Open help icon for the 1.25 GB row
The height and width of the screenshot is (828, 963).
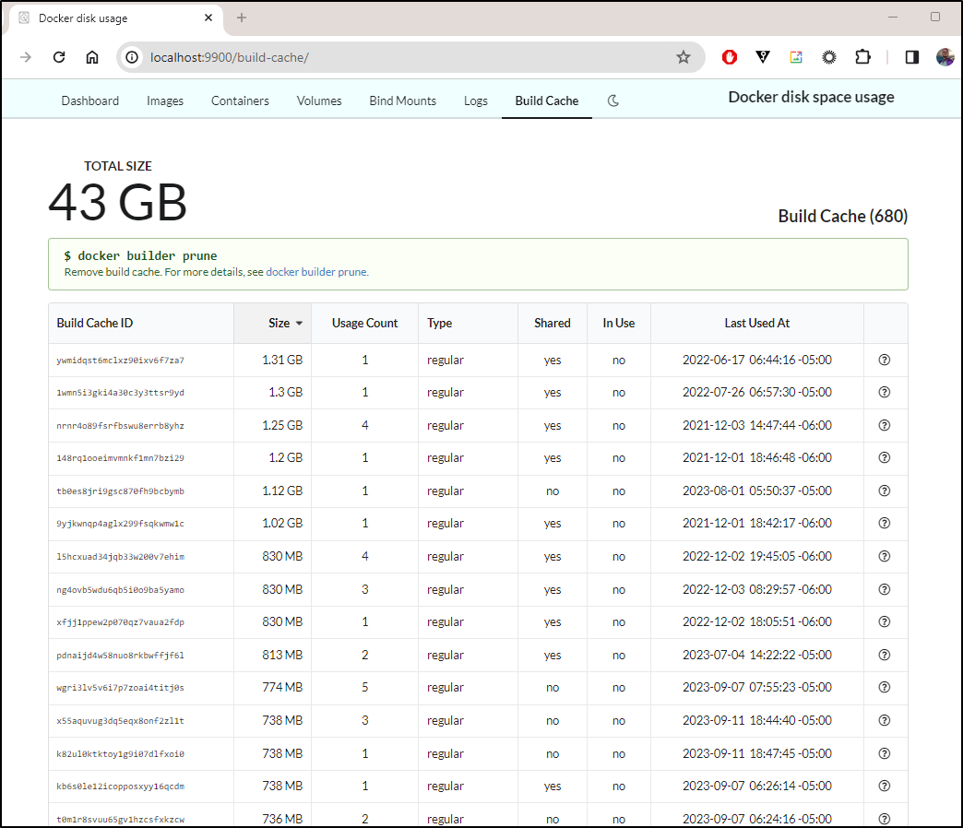pos(885,425)
